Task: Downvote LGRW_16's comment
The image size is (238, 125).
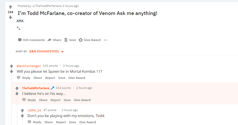Action: point(23,116)
